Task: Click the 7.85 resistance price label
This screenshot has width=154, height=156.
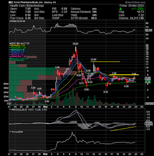Action: click(x=114, y=73)
